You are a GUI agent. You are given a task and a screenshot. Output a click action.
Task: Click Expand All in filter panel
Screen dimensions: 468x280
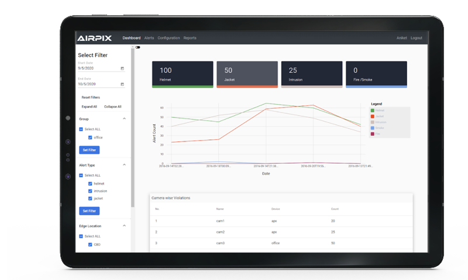tap(90, 106)
